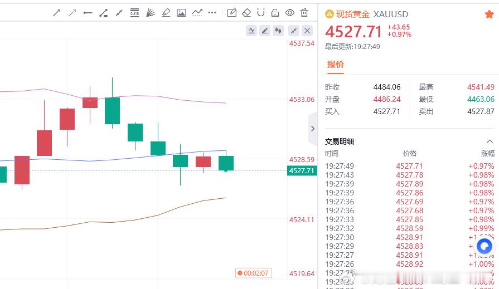Select the Fibonacci 0.618 retracement tool
This screenshot has height=289, width=499.
(134, 13)
